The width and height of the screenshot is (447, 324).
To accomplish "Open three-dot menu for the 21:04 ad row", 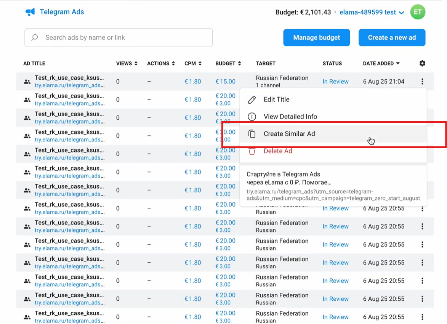I will coord(422,82).
